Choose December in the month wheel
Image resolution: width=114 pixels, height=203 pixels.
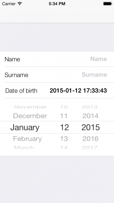point(30,116)
